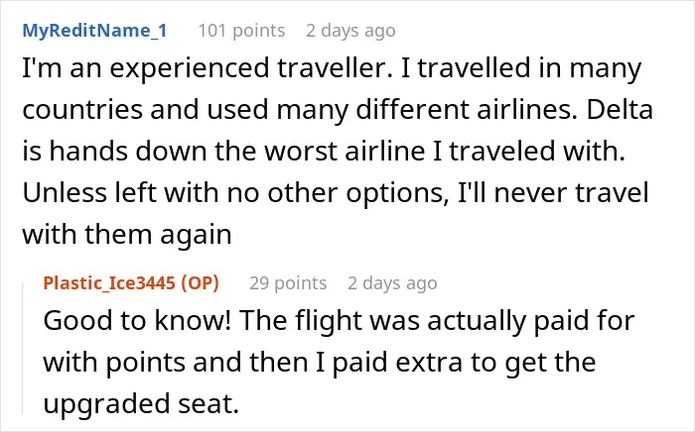The width and height of the screenshot is (695, 432).
Task: Click the (OP) tag beside Plastic_Ice3445
Action: (x=200, y=283)
